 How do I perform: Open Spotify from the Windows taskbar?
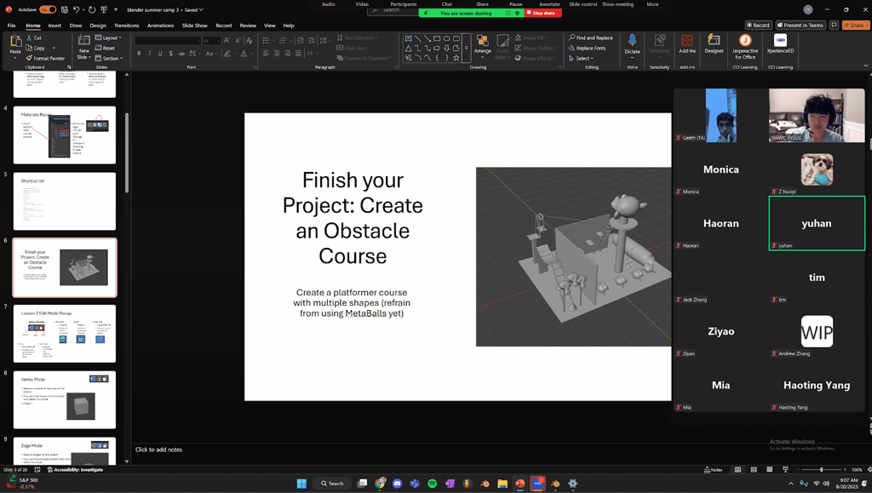[433, 484]
